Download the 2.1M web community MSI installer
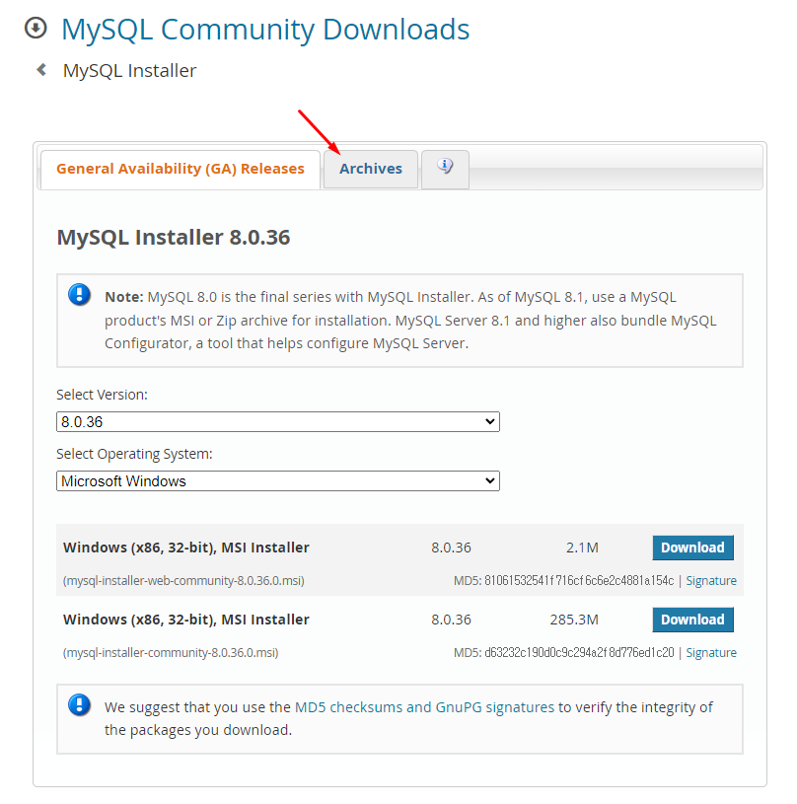The width and height of the screenshot is (797, 804). point(692,548)
